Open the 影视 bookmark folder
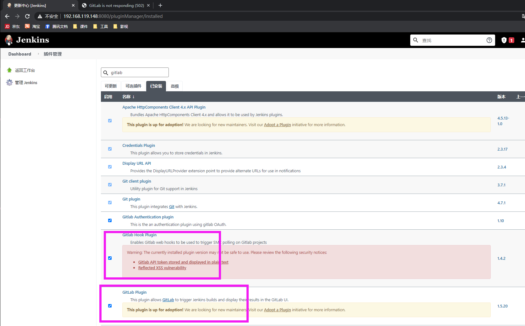Viewport: 525px width, 326px height. point(120,27)
